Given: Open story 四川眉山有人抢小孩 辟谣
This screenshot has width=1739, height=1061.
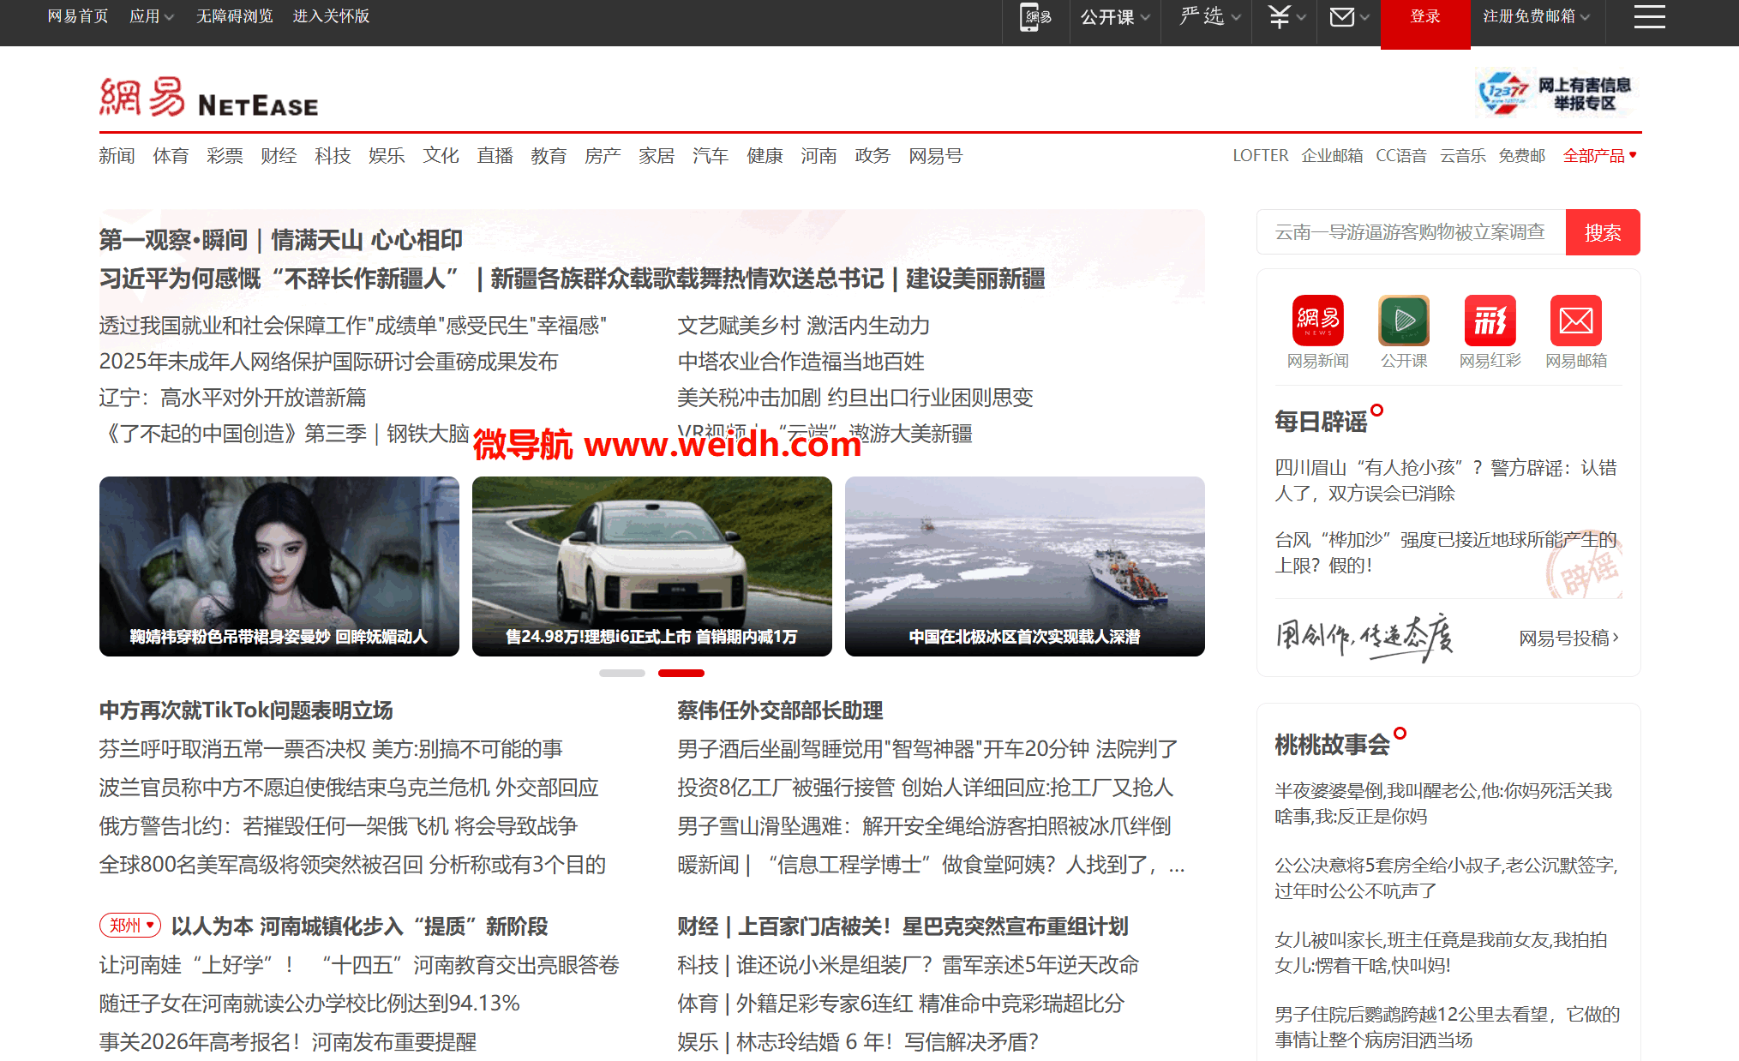Looking at the screenshot, I should (x=1446, y=481).
